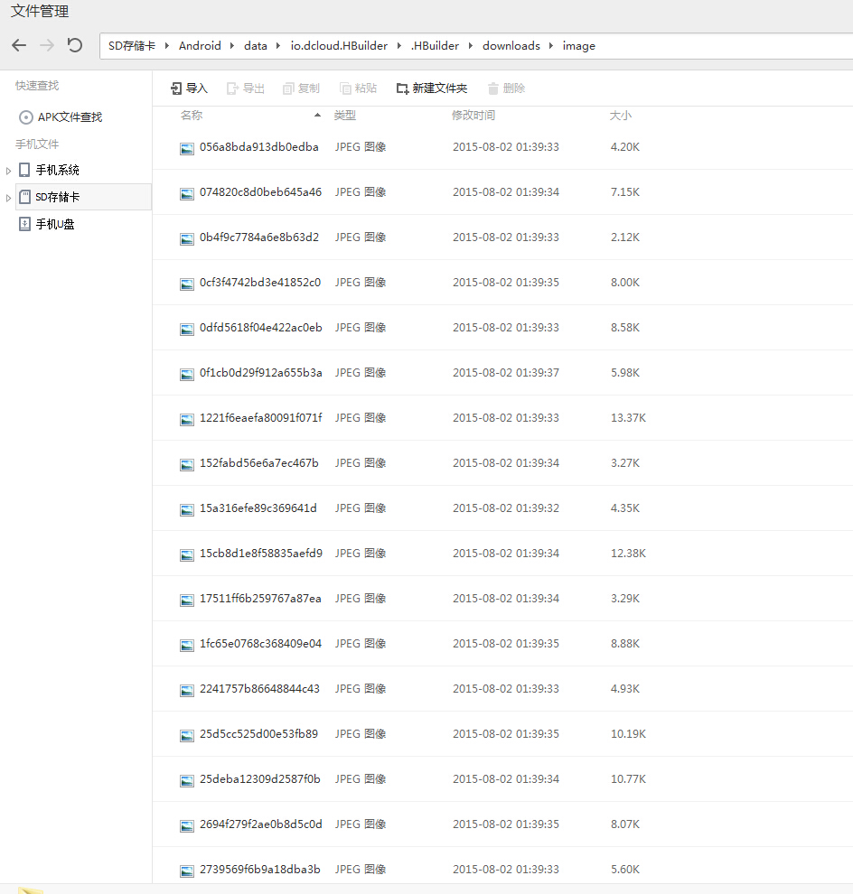Sort by Modified Time (修改时间) column
853x894 pixels.
coord(473,116)
